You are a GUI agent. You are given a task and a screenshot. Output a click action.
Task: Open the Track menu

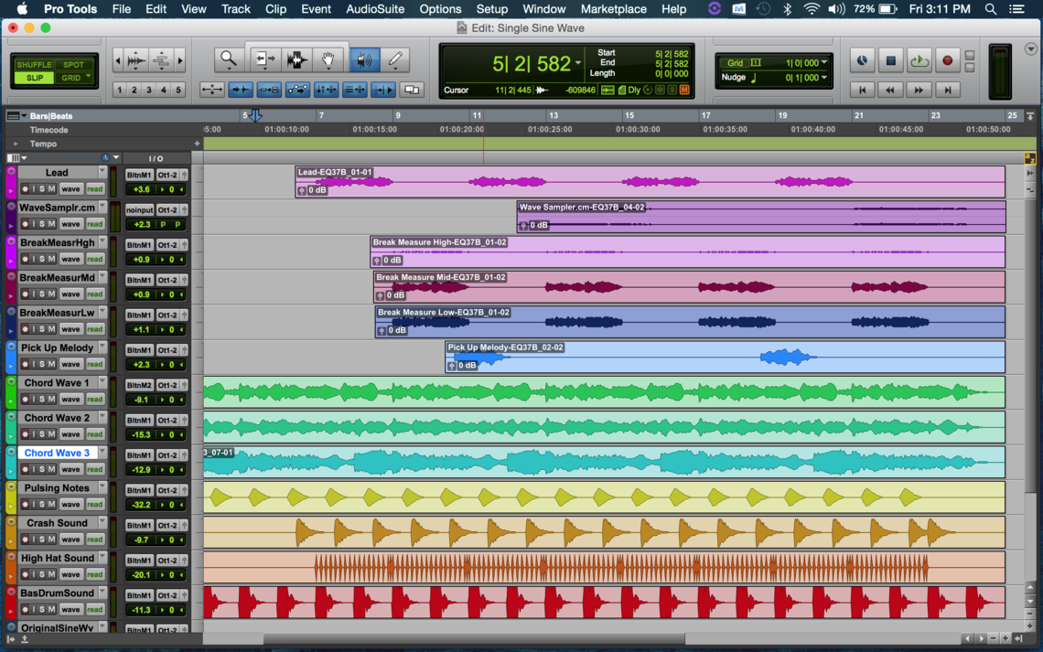[235, 8]
